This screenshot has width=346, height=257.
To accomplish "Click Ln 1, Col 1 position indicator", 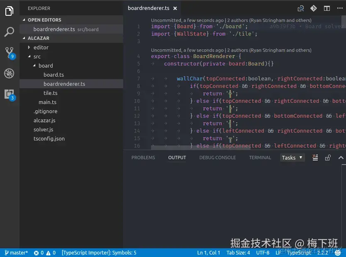I will 209,252.
